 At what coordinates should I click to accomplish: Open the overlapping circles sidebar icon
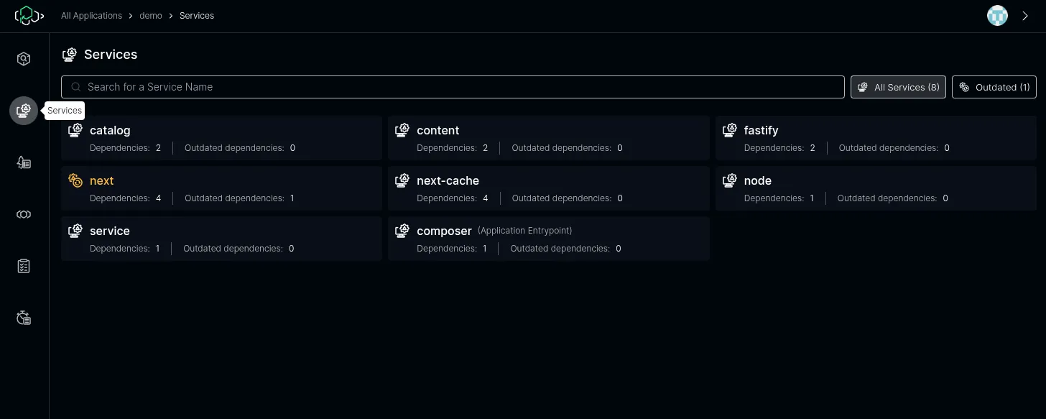pyautogui.click(x=24, y=214)
